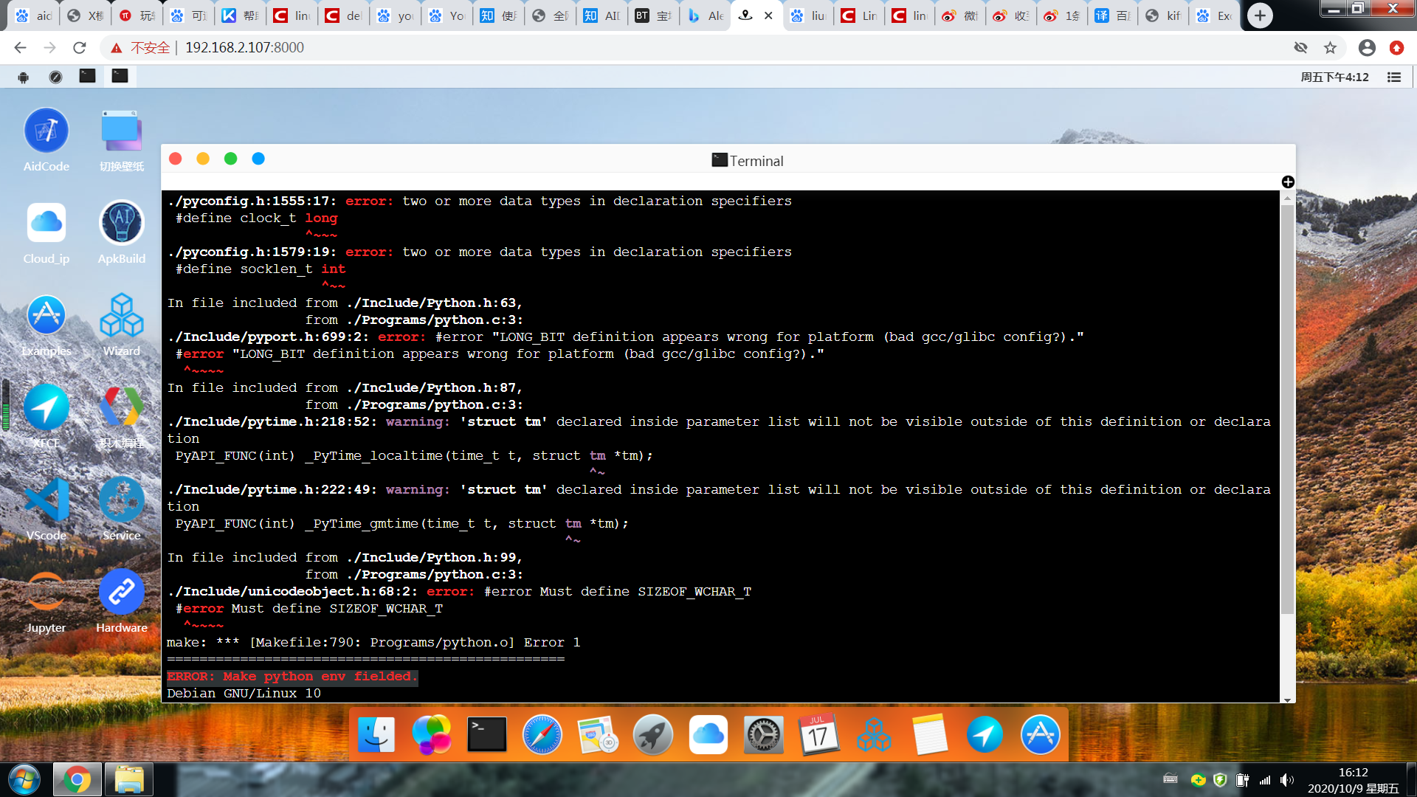This screenshot has height=797, width=1417.
Task: Open System Preferences gear in dock
Action: tap(764, 735)
